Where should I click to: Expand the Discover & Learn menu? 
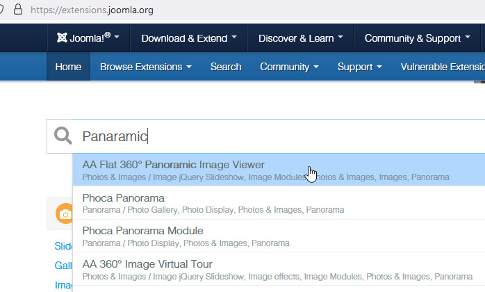pos(301,38)
